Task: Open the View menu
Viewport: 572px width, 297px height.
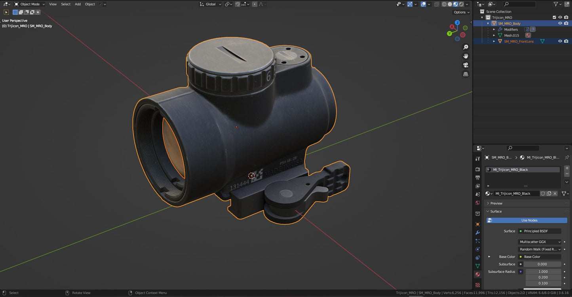Action: point(53,4)
